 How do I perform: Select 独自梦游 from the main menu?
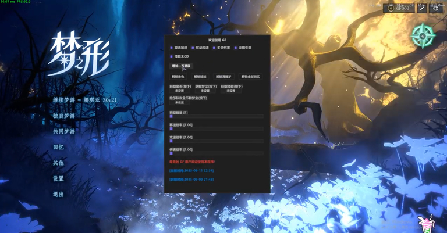[x=63, y=116]
